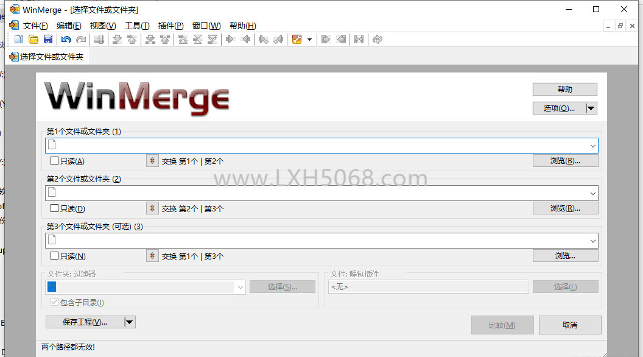Enable the 只读(A) checkbox
643x357 pixels.
54,161
